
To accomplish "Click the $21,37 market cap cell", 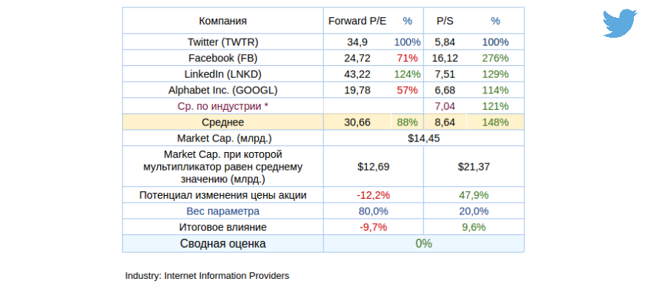I will pyautogui.click(x=474, y=167).
